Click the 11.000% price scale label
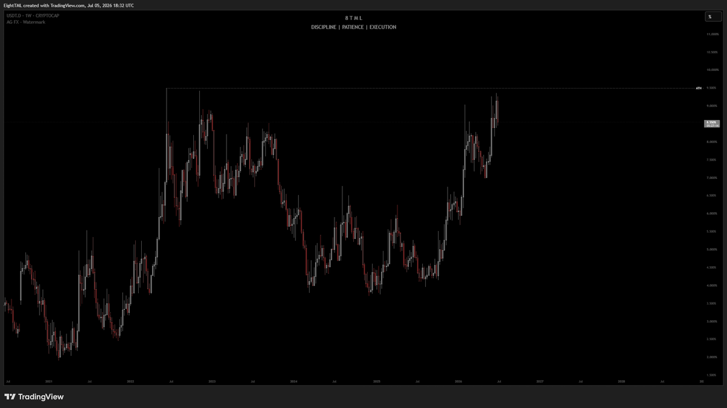 pyautogui.click(x=712, y=34)
